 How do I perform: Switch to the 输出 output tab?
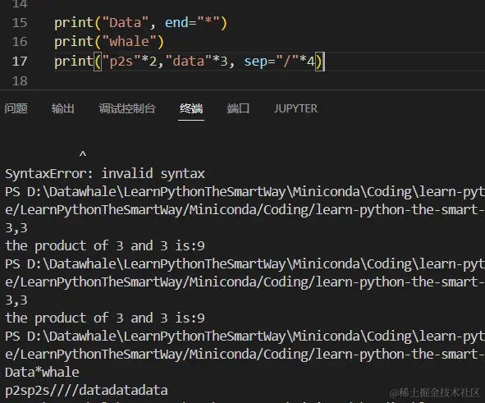(63, 108)
